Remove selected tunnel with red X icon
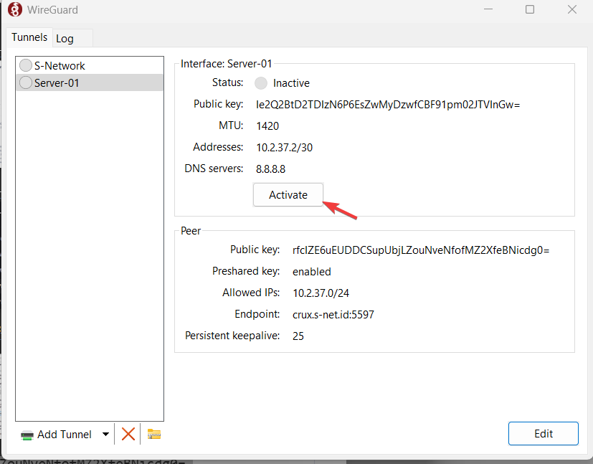The width and height of the screenshot is (593, 464). click(128, 434)
